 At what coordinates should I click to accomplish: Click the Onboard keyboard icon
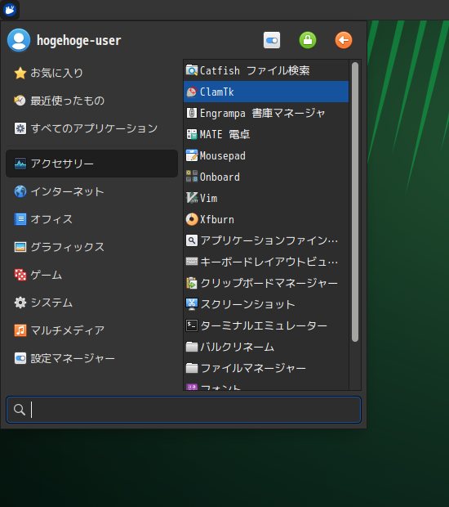coord(192,177)
